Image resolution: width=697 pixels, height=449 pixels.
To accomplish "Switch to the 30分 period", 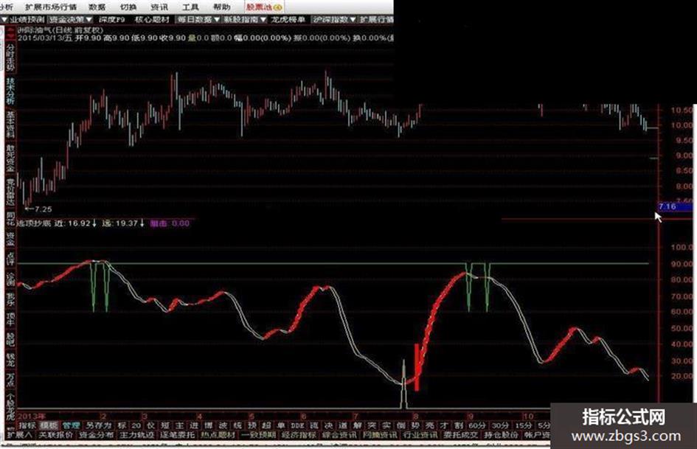I will (500, 425).
